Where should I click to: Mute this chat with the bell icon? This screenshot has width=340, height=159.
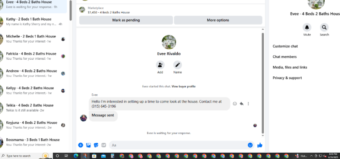[x=307, y=27]
